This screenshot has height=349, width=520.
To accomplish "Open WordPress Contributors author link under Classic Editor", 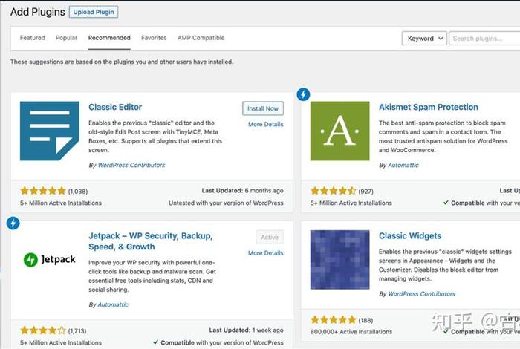I will click(131, 165).
